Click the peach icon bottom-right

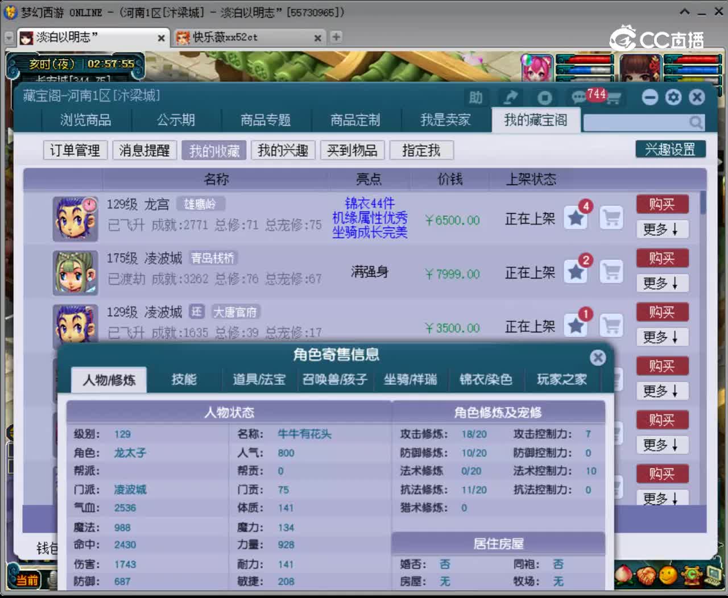(x=623, y=575)
